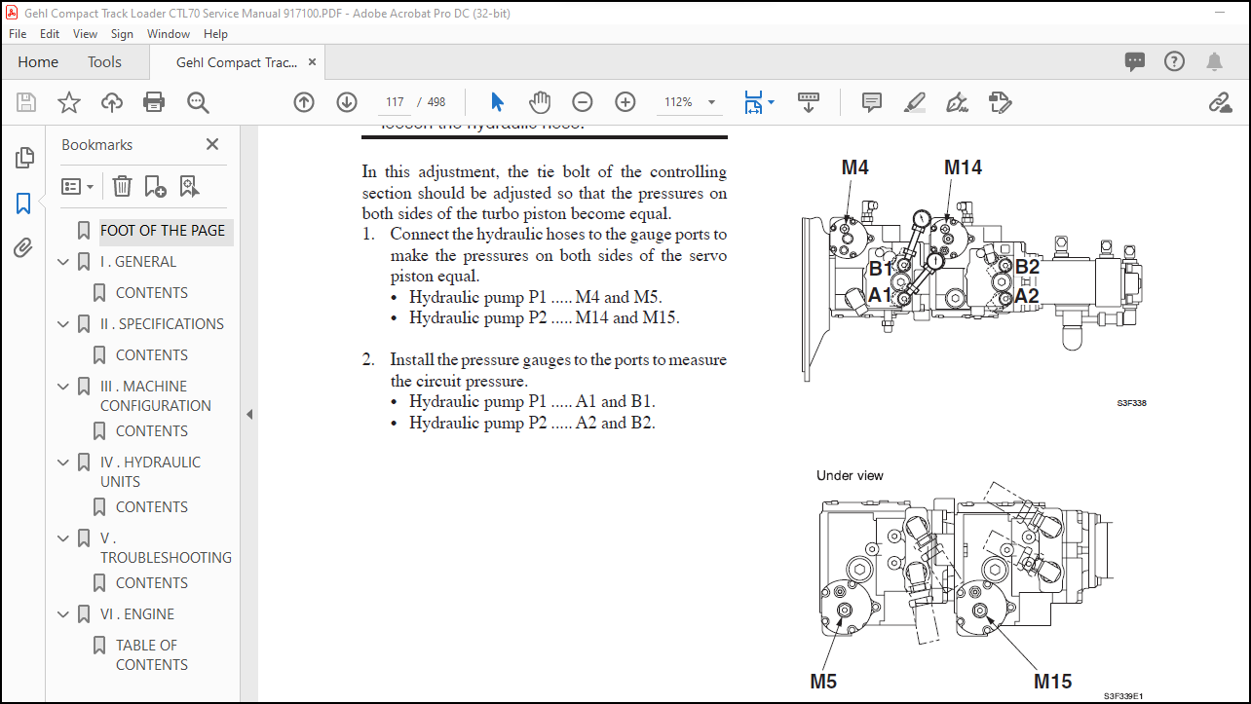
Task: Delete the selected bookmark with the trash icon
Action: coord(122,186)
